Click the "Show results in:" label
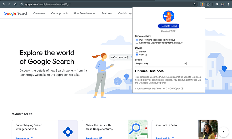This screenshot has height=139, width=232. tap(143, 36)
